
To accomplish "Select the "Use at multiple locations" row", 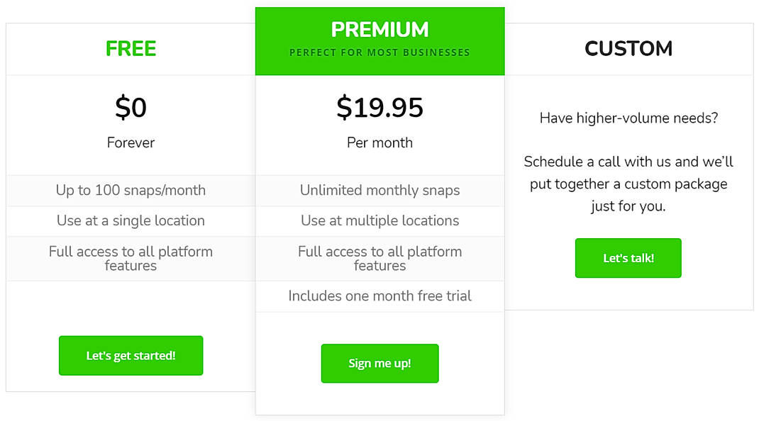I will 379,220.
